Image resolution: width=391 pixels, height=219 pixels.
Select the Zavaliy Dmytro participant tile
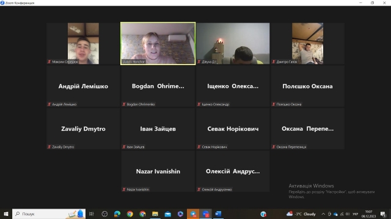(x=83, y=128)
